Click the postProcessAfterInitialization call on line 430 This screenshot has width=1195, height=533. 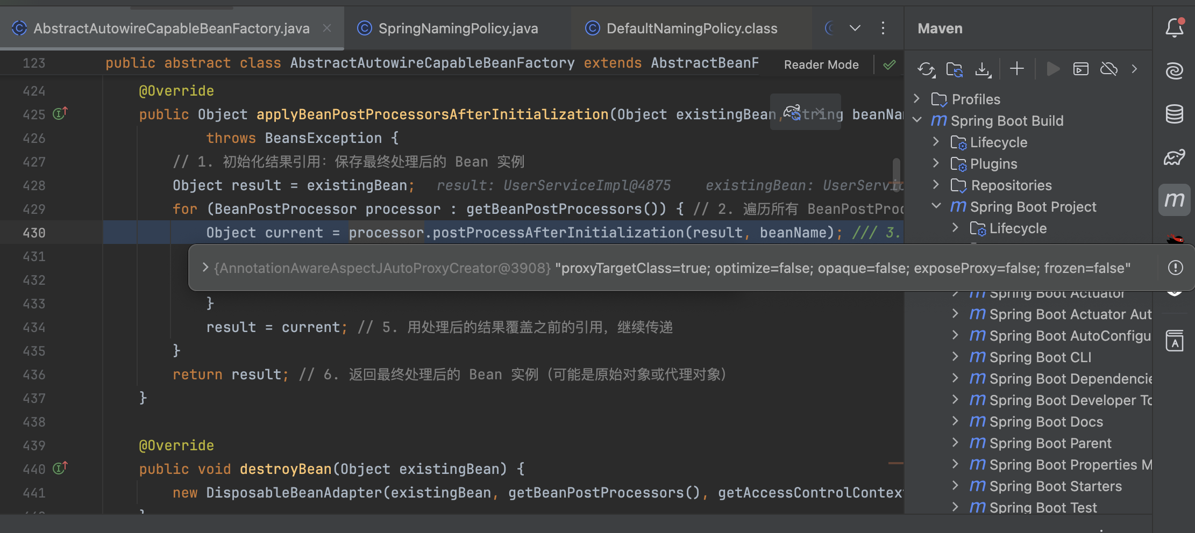(x=558, y=233)
